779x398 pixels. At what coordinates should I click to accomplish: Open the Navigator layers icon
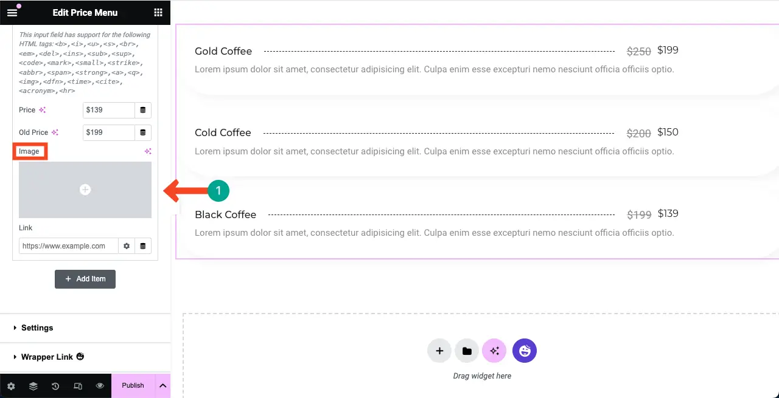[x=33, y=386]
